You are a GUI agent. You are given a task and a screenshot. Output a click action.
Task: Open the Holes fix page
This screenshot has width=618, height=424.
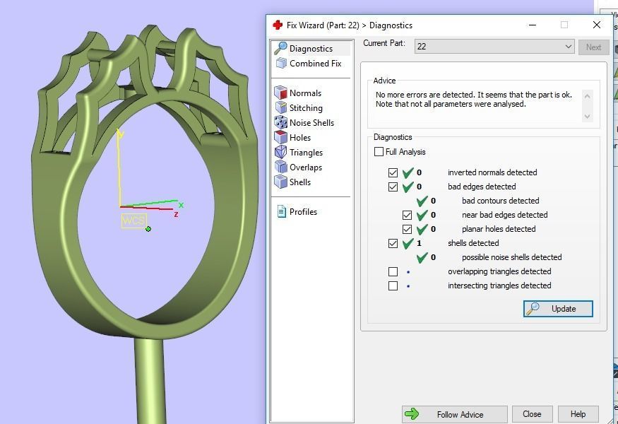tap(292, 138)
